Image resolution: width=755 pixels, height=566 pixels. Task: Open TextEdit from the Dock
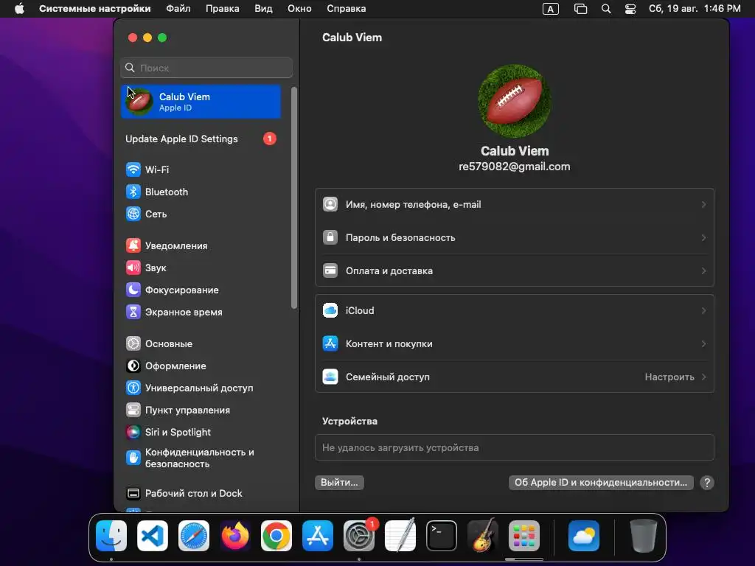pyautogui.click(x=400, y=536)
